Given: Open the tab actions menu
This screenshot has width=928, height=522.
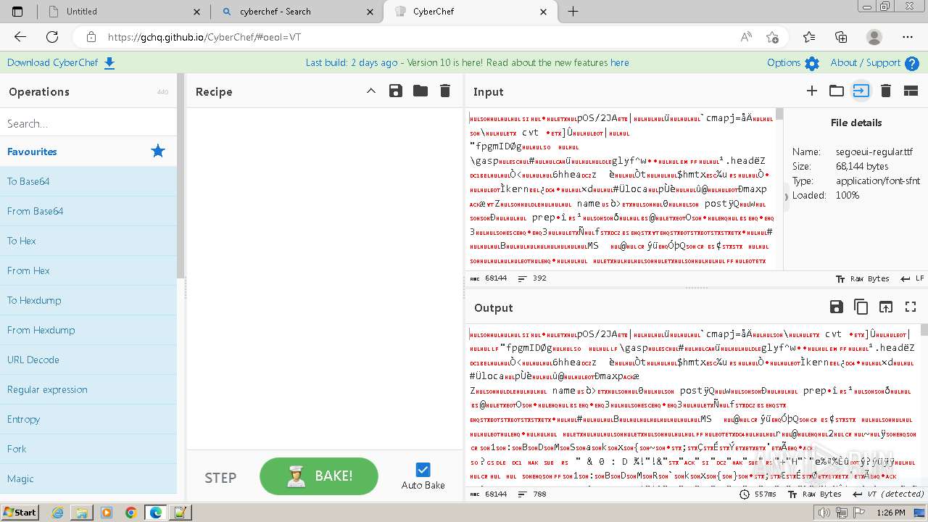Looking at the screenshot, I should [x=17, y=12].
